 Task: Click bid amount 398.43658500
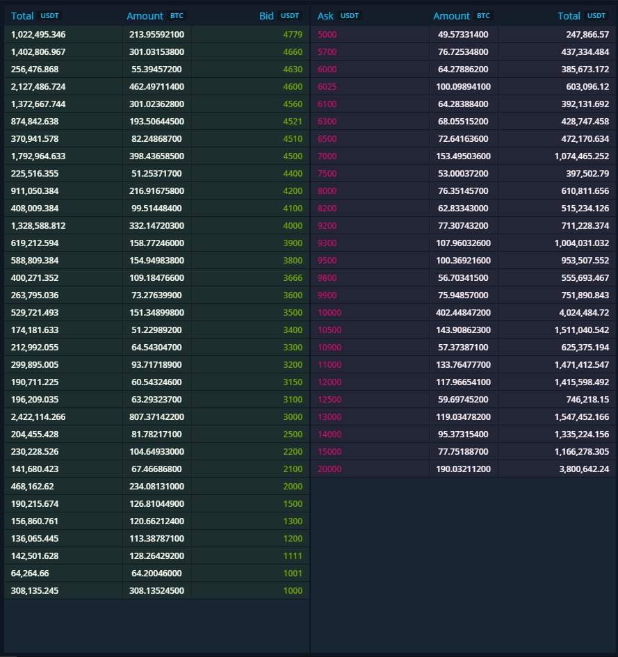(156, 156)
